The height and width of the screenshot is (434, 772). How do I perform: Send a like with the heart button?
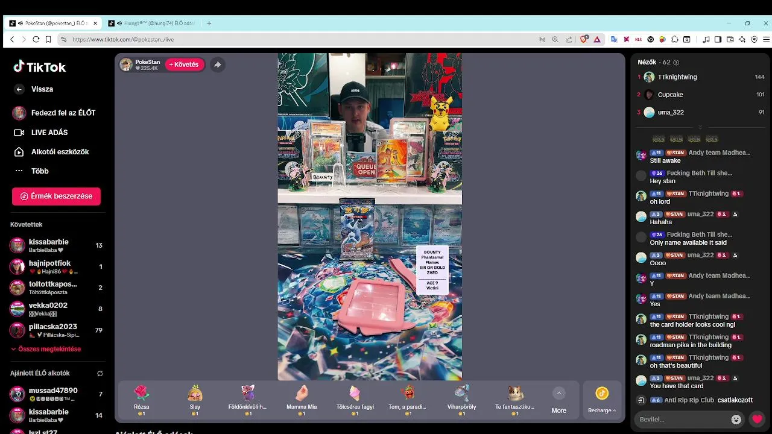click(758, 419)
